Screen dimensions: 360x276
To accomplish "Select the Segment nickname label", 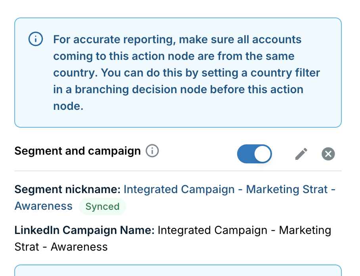I will [67, 190].
